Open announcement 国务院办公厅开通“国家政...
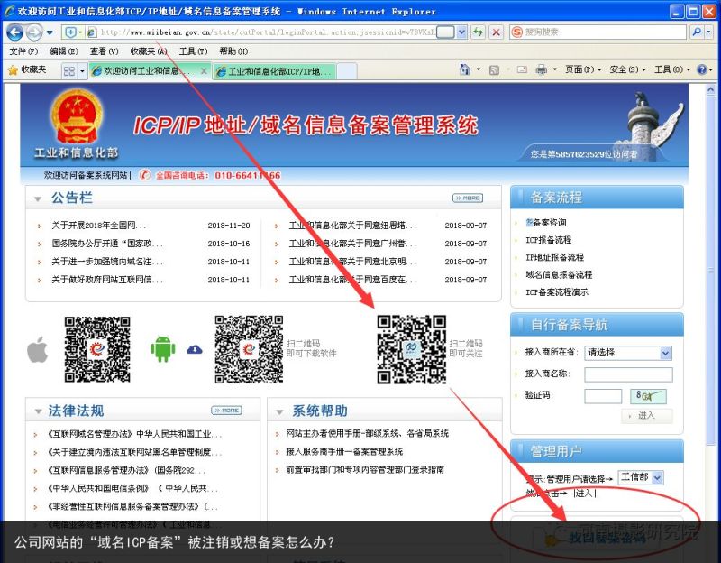 107,244
